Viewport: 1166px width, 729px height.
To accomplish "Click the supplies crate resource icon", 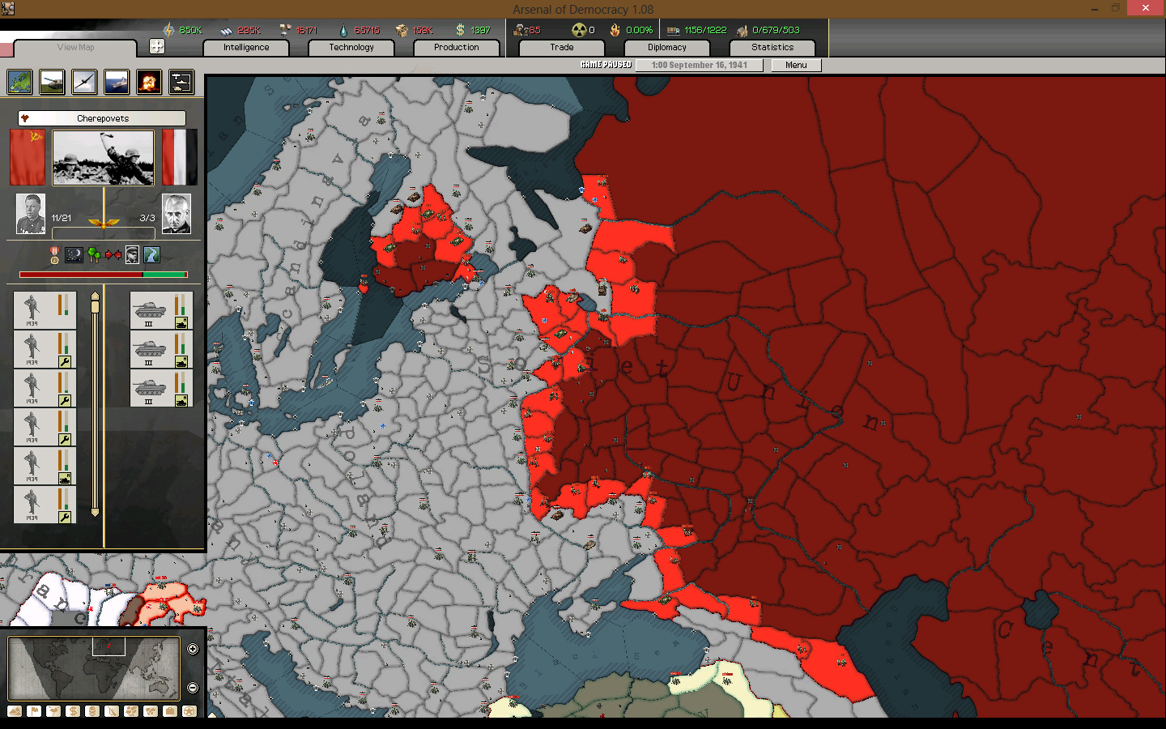I will click(402, 30).
